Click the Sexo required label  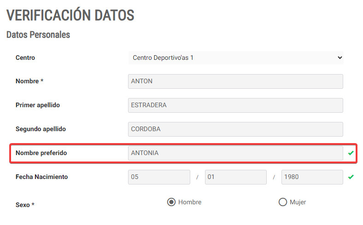(x=25, y=205)
